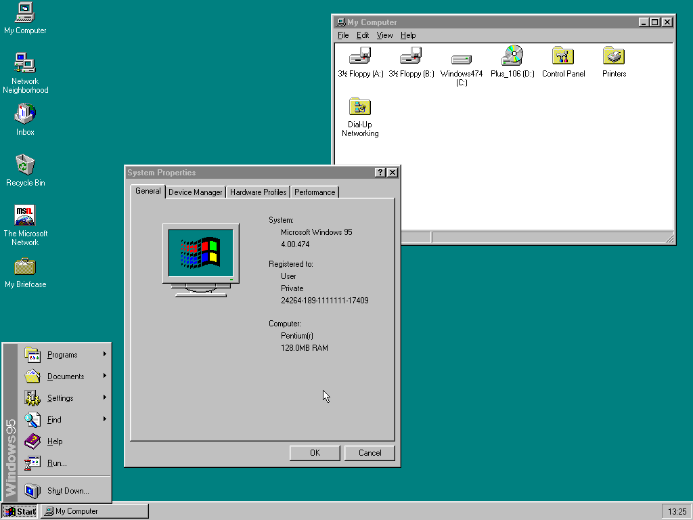Expand the Settings submenu in Start menu
Screen dimensions: 693x520
tap(60, 398)
